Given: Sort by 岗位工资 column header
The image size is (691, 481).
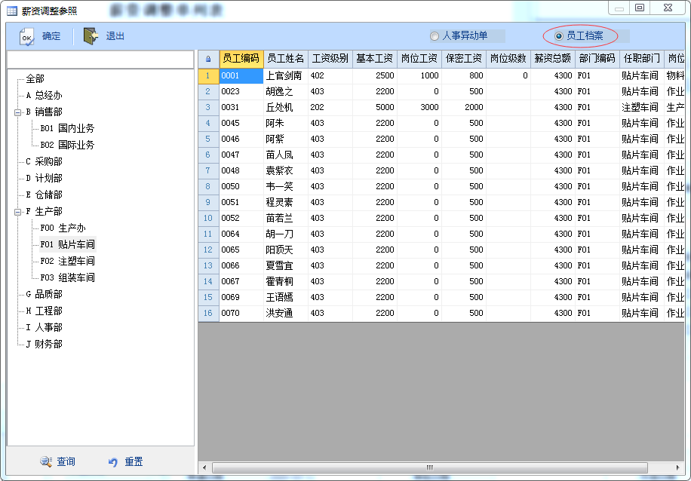Looking at the screenshot, I should pyautogui.click(x=419, y=59).
